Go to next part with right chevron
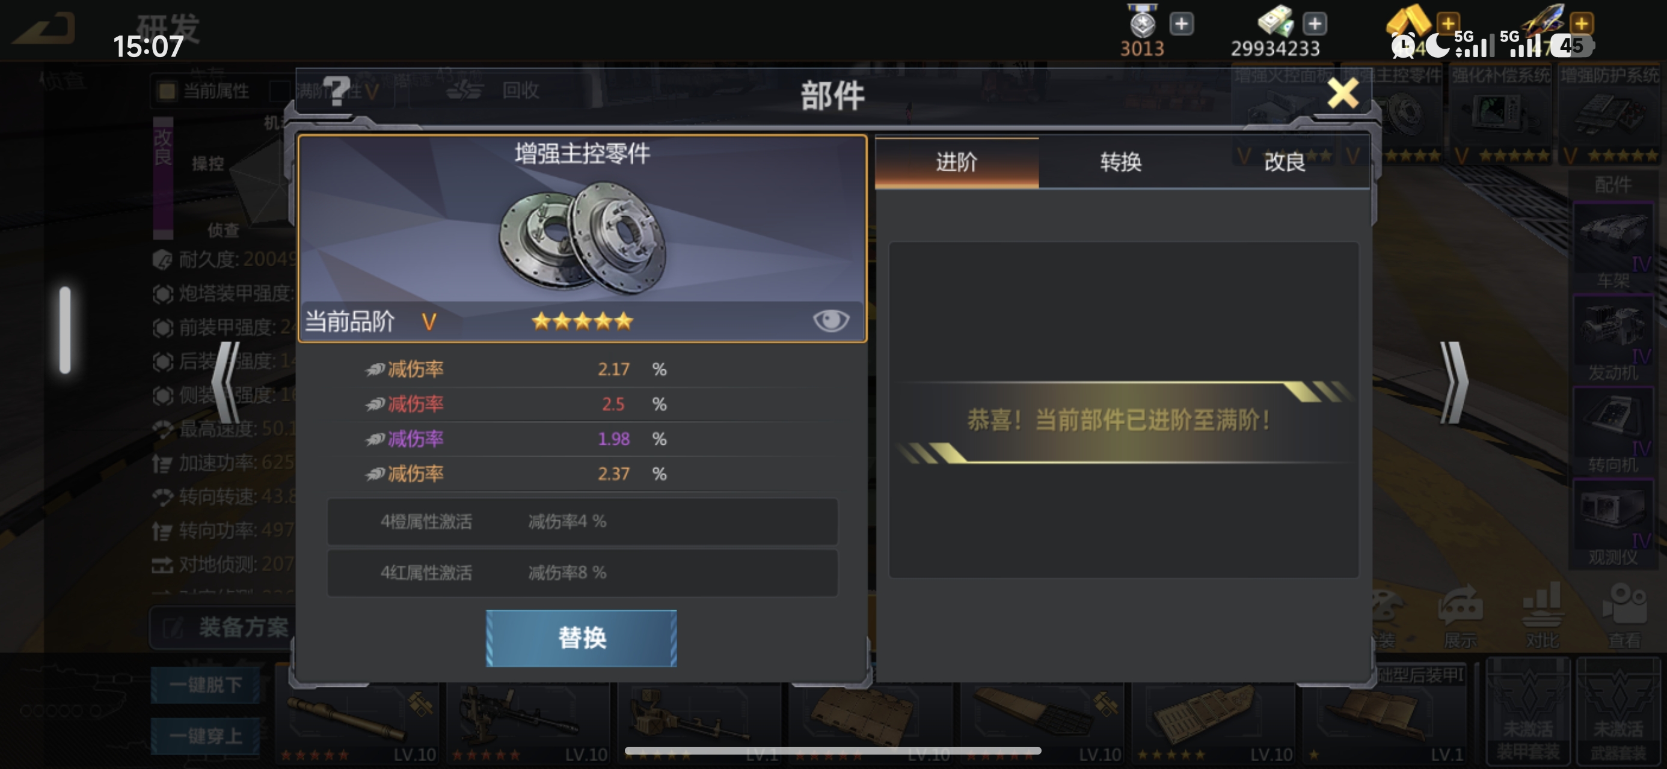This screenshot has height=769, width=1667. pyautogui.click(x=1453, y=382)
